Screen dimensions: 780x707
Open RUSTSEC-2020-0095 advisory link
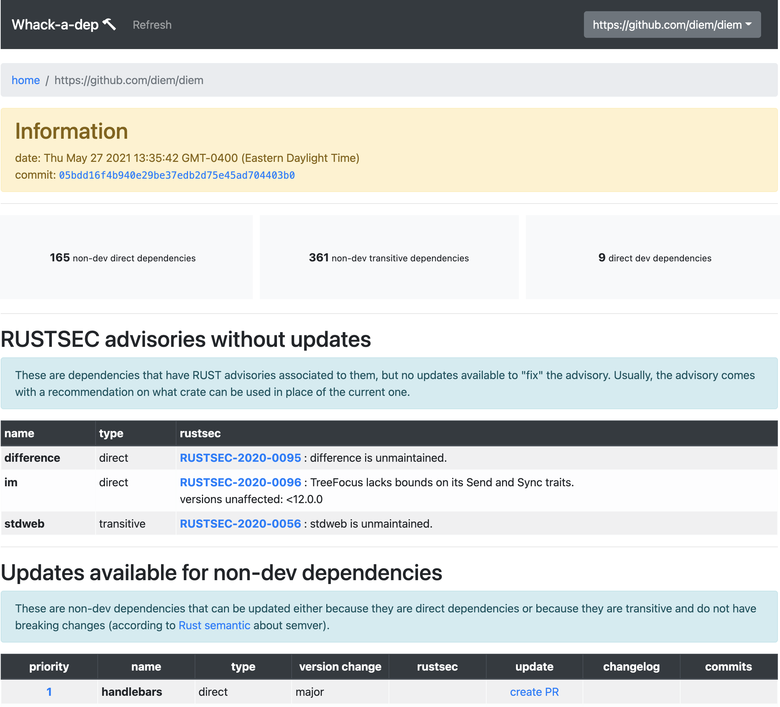click(240, 458)
